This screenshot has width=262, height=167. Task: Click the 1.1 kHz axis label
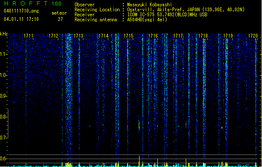click(x=3, y=54)
